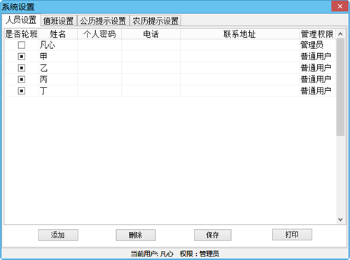
Task: Click the 管理员 permission cell for 凡心
Action: (x=317, y=45)
